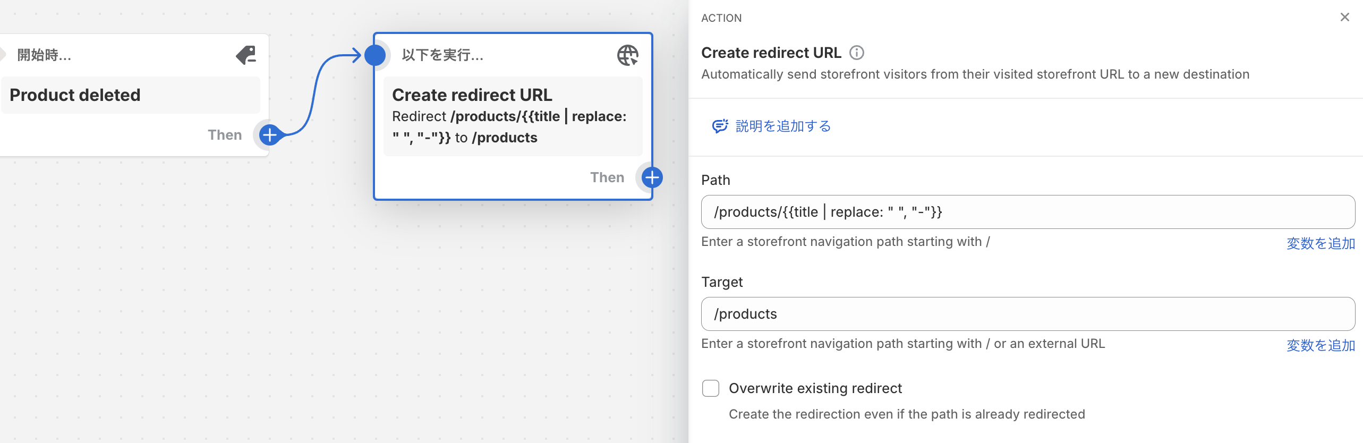1363x443 pixels.
Task: Click the ACTION panel heading
Action: pyautogui.click(x=721, y=18)
